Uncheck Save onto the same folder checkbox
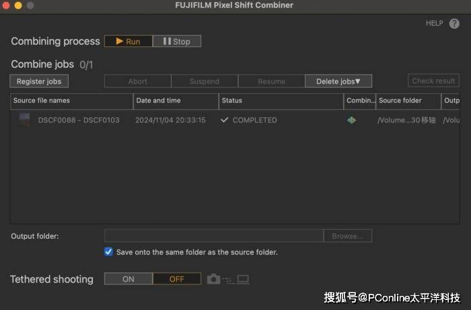The height and width of the screenshot is (310, 471). point(108,252)
